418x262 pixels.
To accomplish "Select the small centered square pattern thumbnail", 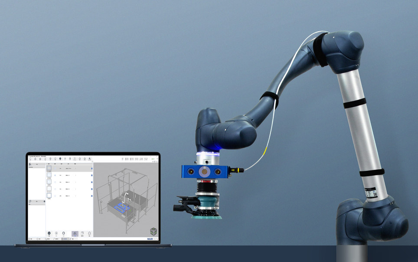I will [49, 189].
